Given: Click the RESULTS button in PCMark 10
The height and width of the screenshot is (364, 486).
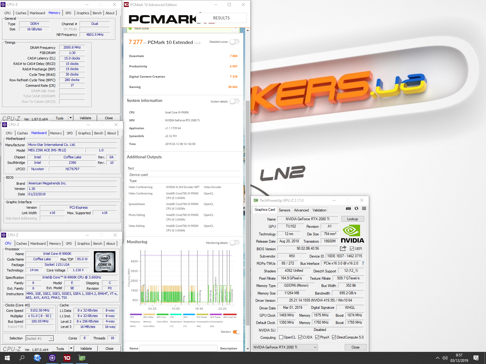Looking at the screenshot, I should click(x=221, y=18).
